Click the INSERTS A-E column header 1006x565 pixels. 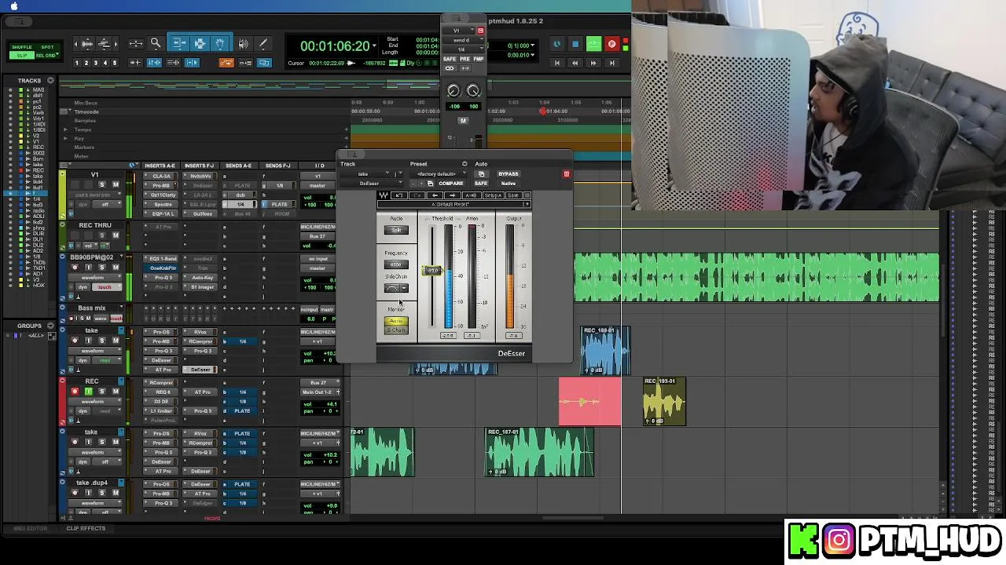160,166
